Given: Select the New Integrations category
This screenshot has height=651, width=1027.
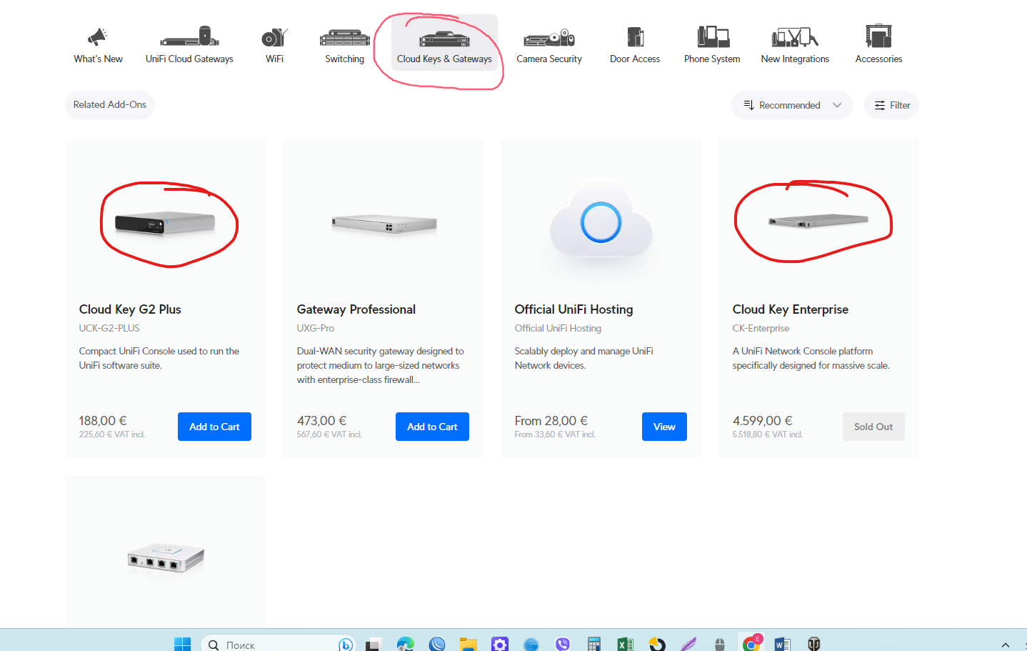Looking at the screenshot, I should [x=795, y=44].
